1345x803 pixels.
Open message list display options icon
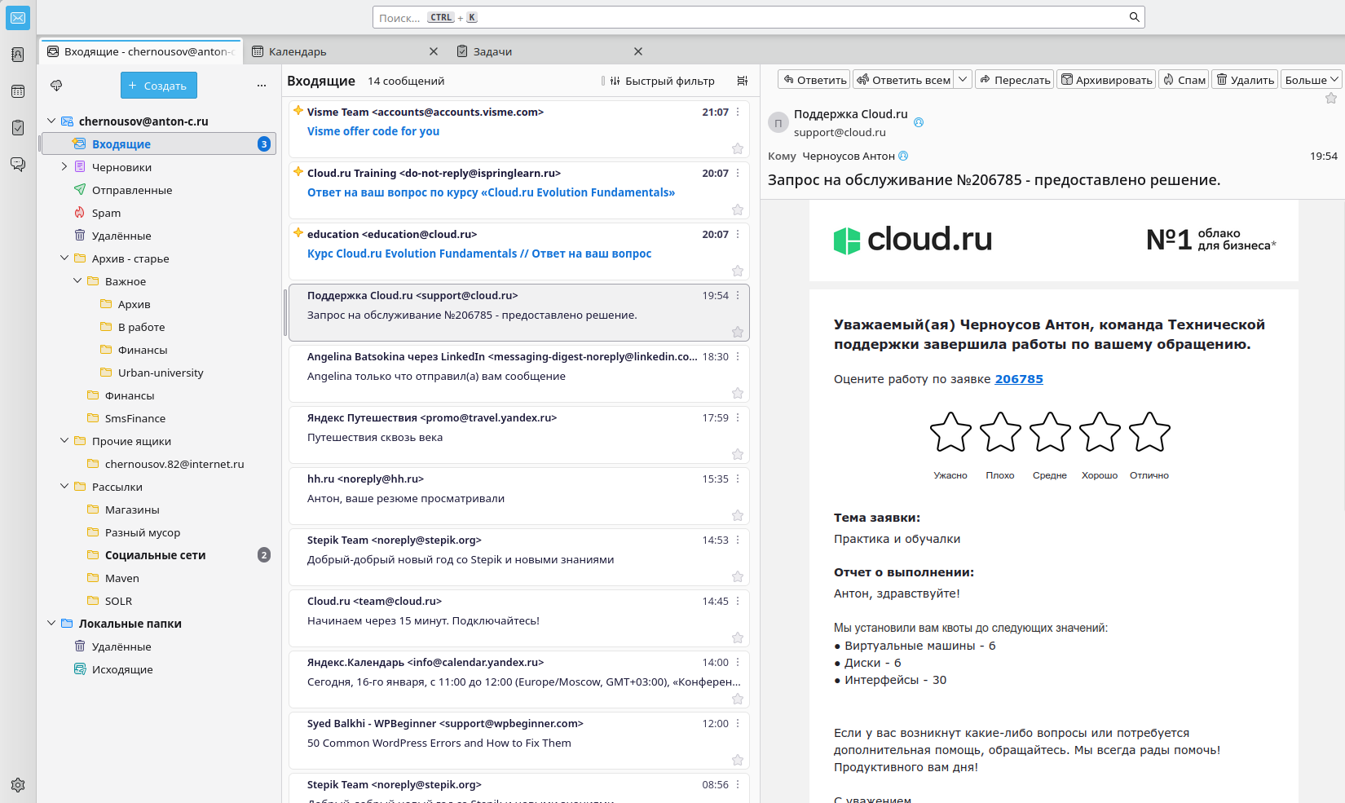tap(742, 81)
